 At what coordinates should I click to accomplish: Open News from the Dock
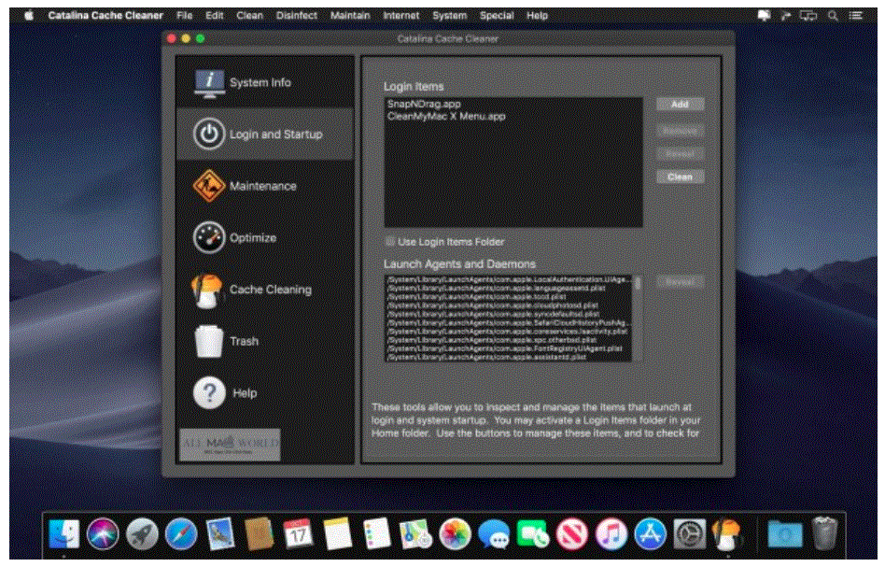click(x=571, y=533)
